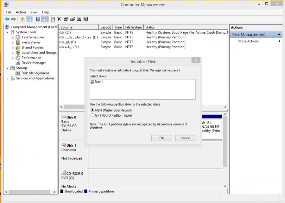Select the (F:) volume row
This screenshot has width=285, height=203.
(143, 42)
